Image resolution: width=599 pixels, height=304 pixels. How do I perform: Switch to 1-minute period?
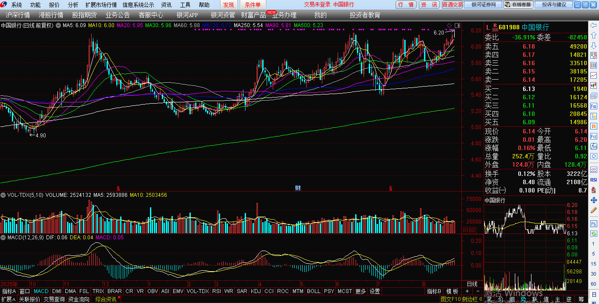[x=594, y=244]
